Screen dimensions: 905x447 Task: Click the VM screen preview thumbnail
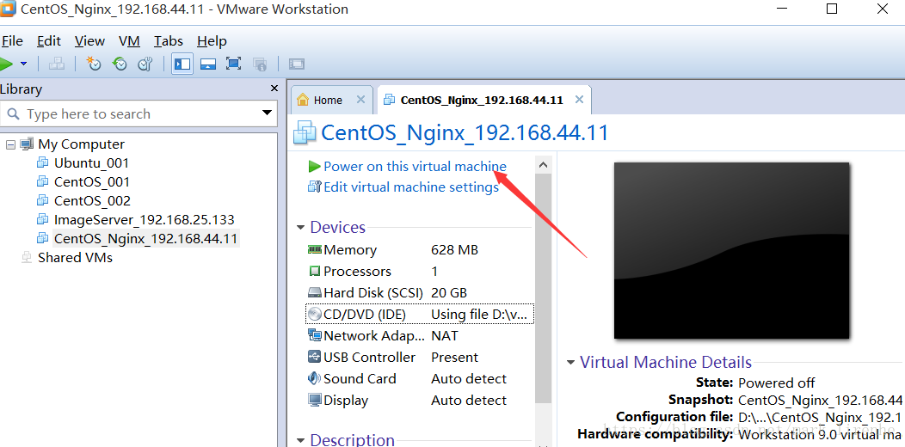731,250
